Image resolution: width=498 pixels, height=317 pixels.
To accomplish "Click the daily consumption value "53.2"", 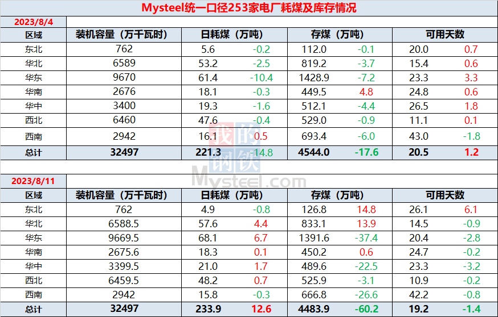I will [x=208, y=64].
